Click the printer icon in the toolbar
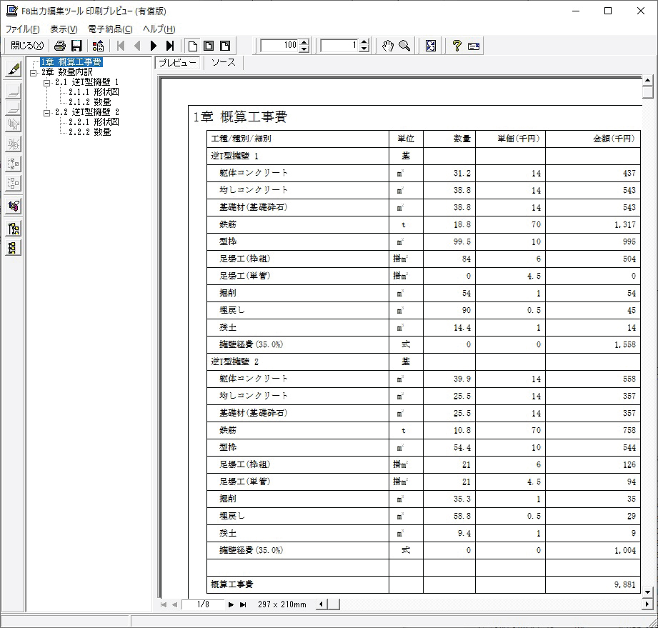 (60, 46)
